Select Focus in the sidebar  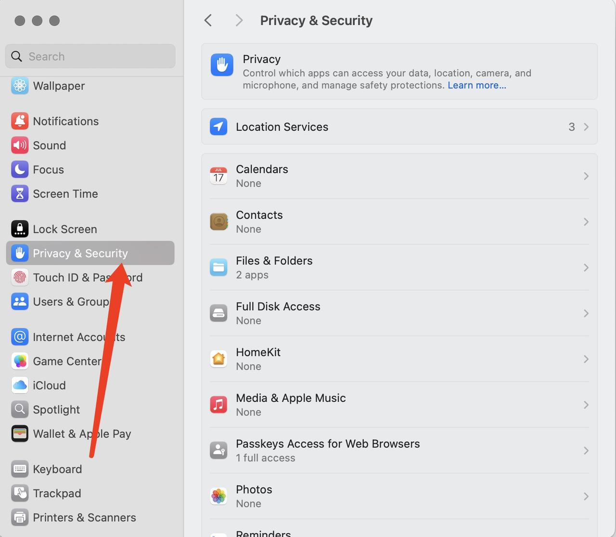pos(90,169)
